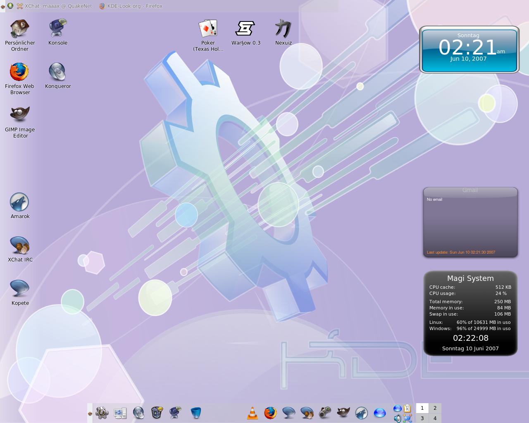
Task: Click the 'Swap in use: 106 MB' row
Action: pyautogui.click(x=470, y=314)
